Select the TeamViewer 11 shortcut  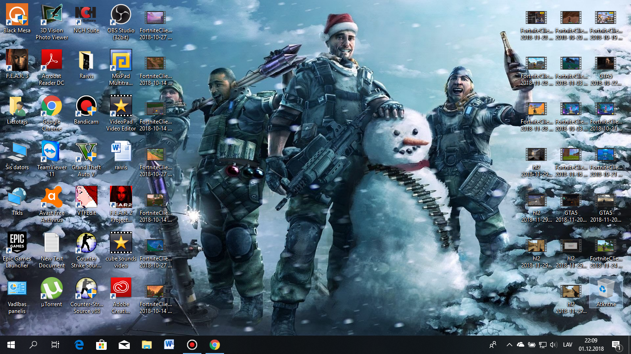tap(52, 159)
